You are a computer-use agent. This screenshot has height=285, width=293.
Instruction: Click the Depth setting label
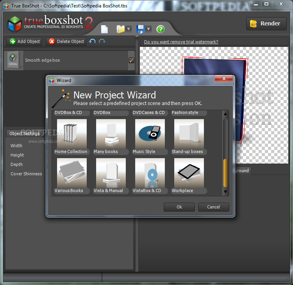(17, 164)
